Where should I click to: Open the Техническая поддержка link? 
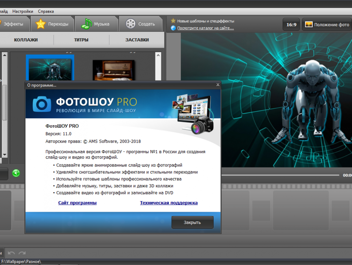[x=169, y=203]
